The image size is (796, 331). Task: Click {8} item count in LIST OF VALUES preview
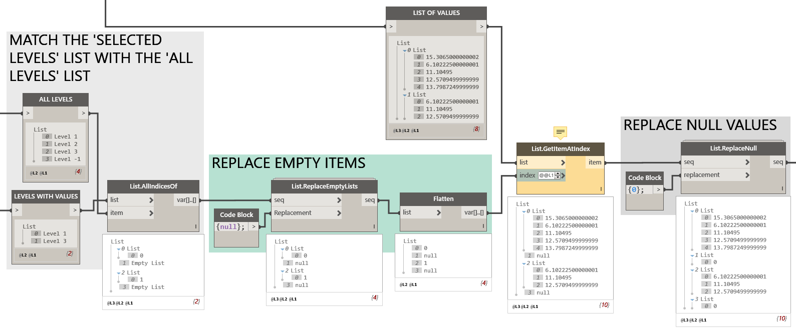tap(476, 129)
